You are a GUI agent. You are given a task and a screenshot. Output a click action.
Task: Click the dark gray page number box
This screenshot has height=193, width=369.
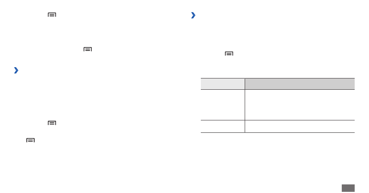pyautogui.click(x=348, y=188)
